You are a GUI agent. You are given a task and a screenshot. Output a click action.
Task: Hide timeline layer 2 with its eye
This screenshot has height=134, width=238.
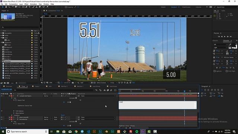1,117
